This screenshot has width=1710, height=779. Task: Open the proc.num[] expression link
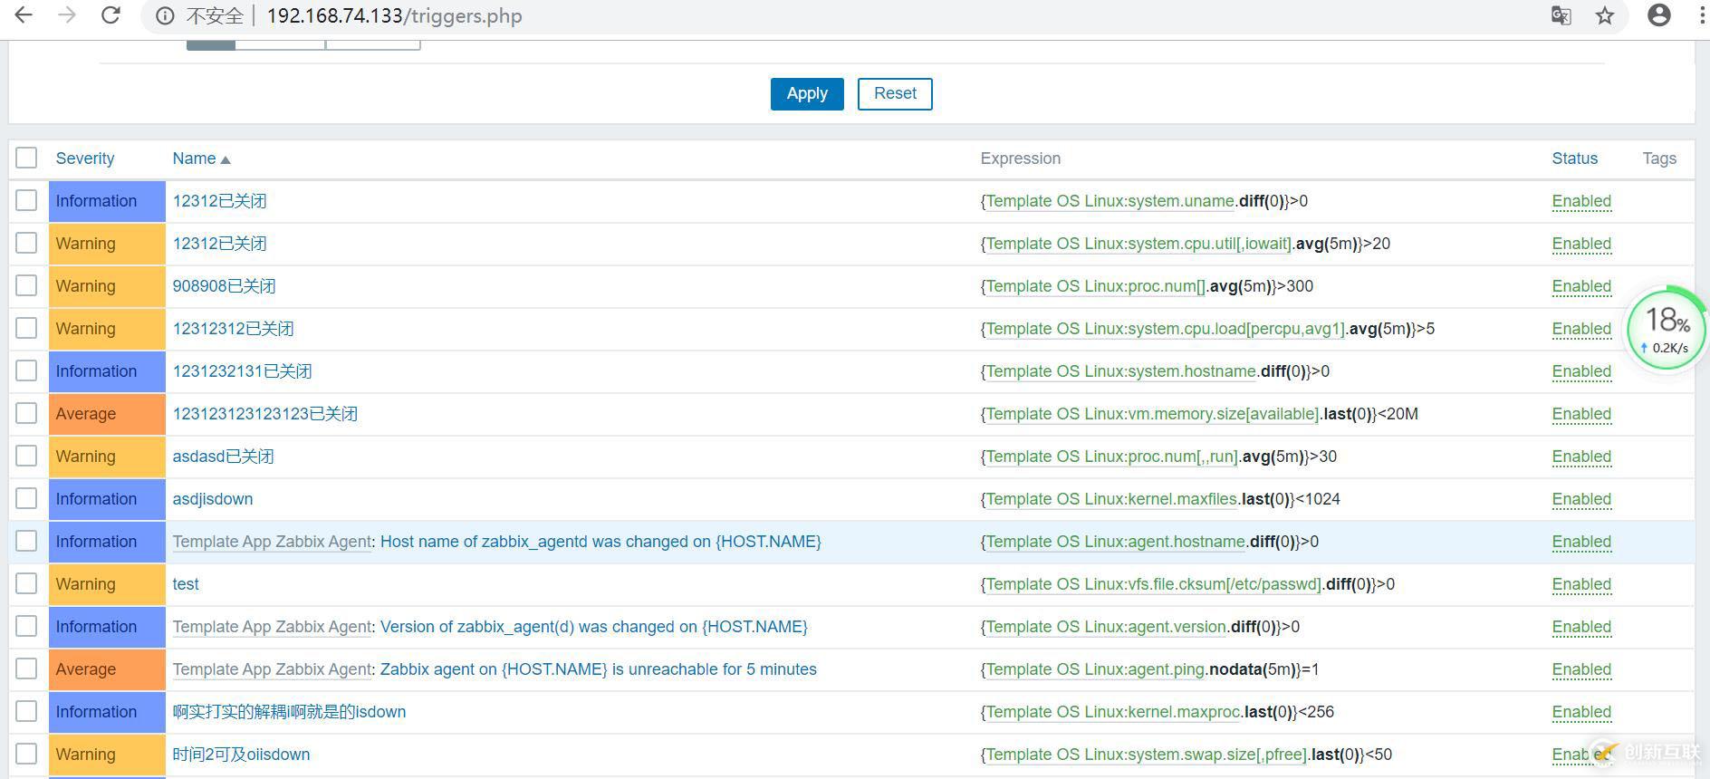click(x=1096, y=286)
